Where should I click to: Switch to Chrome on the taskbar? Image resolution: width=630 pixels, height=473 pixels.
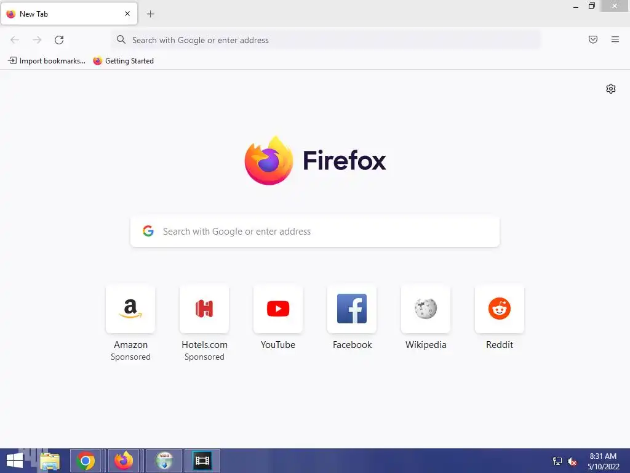tap(86, 461)
